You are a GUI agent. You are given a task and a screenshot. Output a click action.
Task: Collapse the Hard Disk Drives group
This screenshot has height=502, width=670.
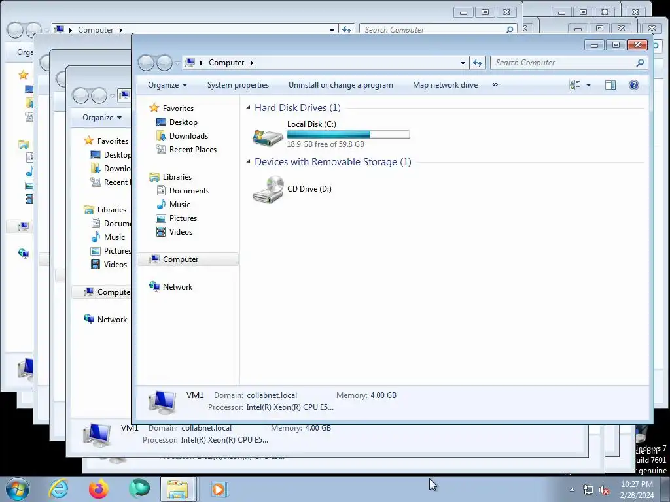click(248, 108)
